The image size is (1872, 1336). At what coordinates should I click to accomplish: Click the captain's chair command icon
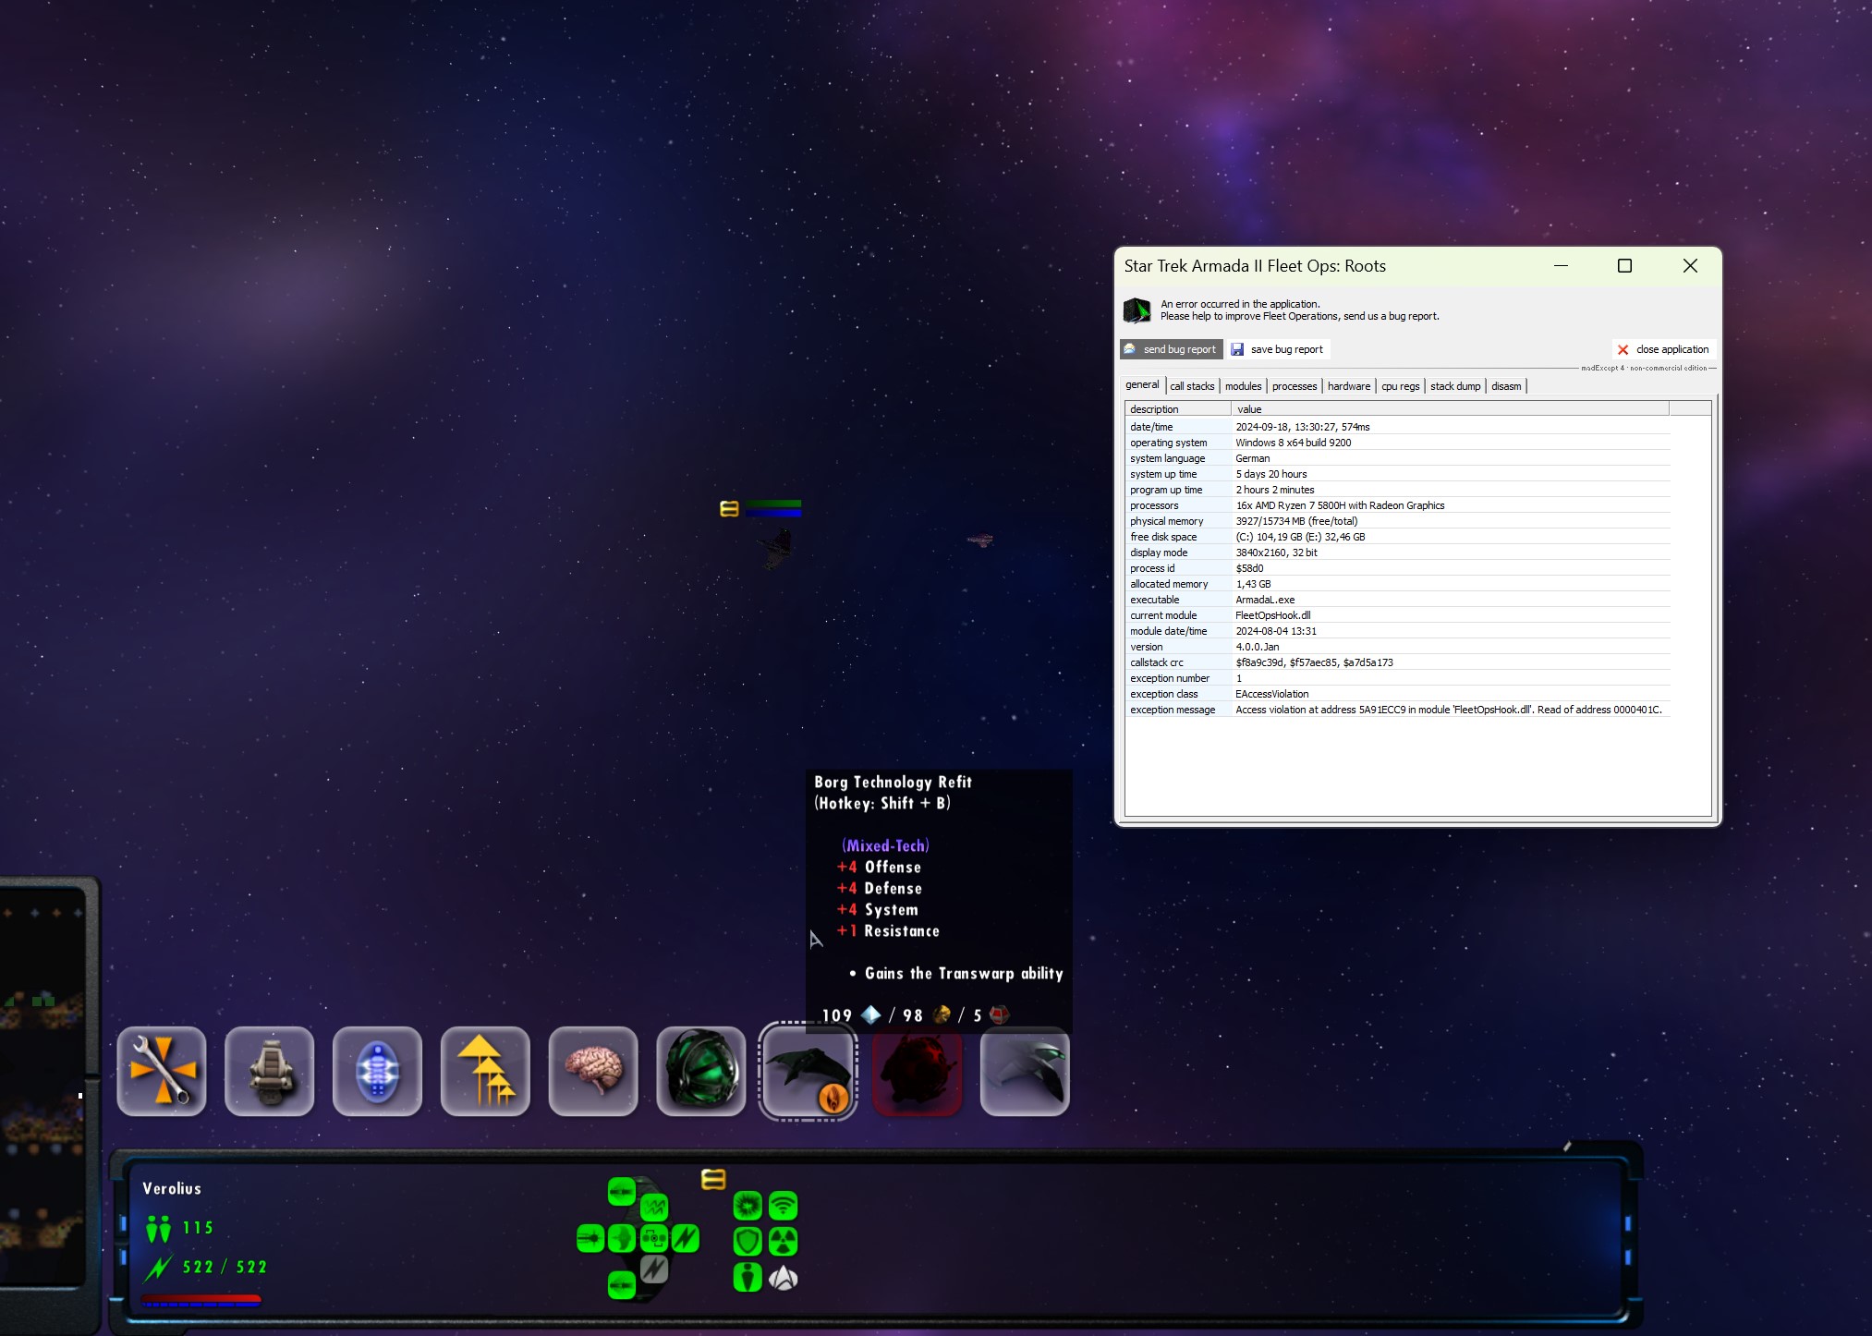270,1071
